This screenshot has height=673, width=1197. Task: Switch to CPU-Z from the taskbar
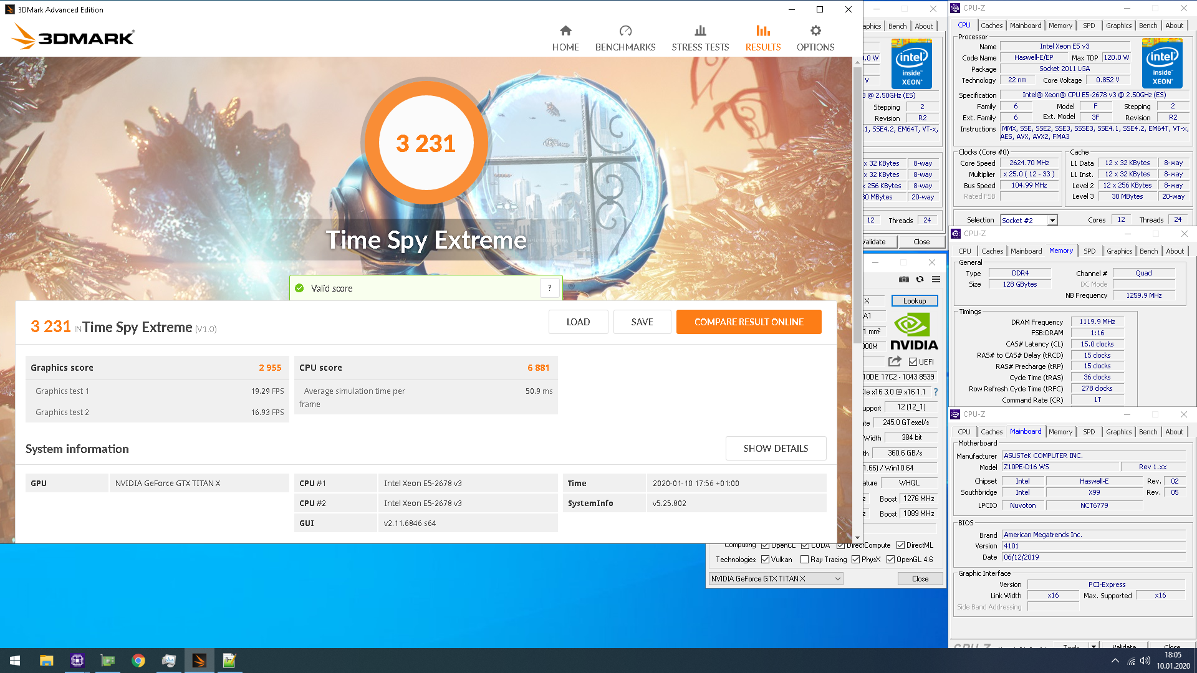(77, 661)
